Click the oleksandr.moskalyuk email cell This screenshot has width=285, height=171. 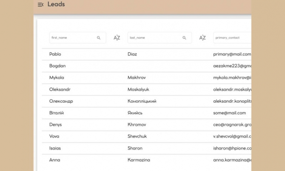click(x=232, y=89)
